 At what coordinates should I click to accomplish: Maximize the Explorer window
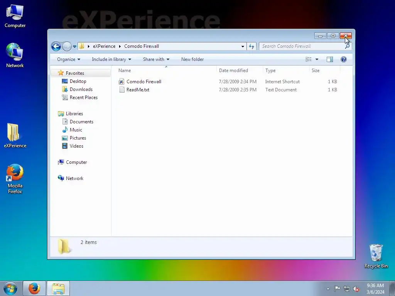click(x=333, y=36)
